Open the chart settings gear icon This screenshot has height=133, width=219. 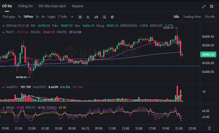pos(112,17)
